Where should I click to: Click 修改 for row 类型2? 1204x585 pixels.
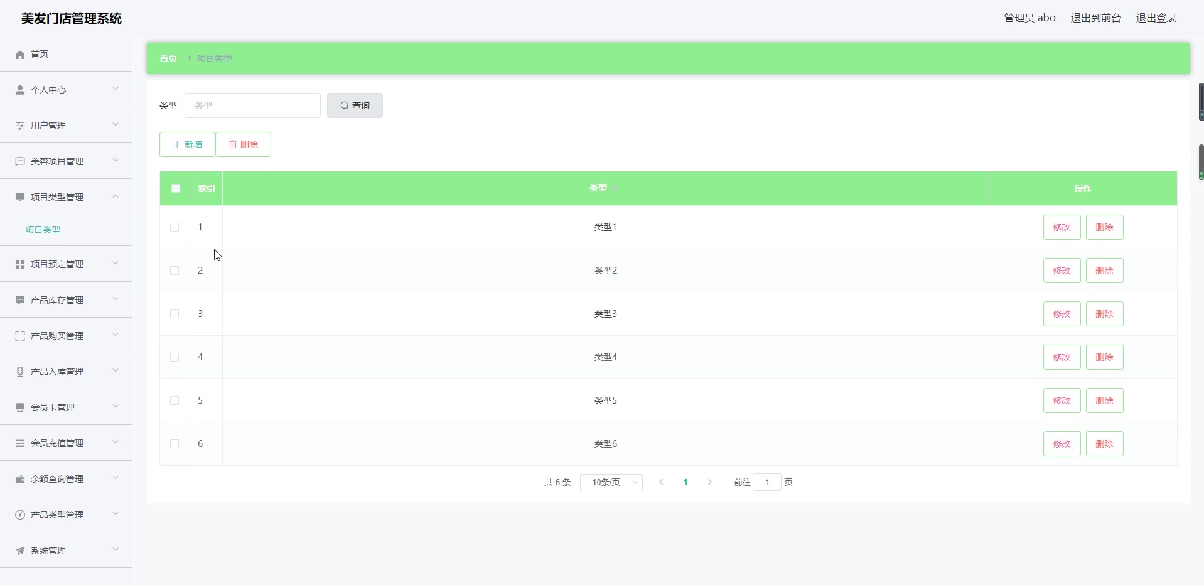[x=1062, y=271]
